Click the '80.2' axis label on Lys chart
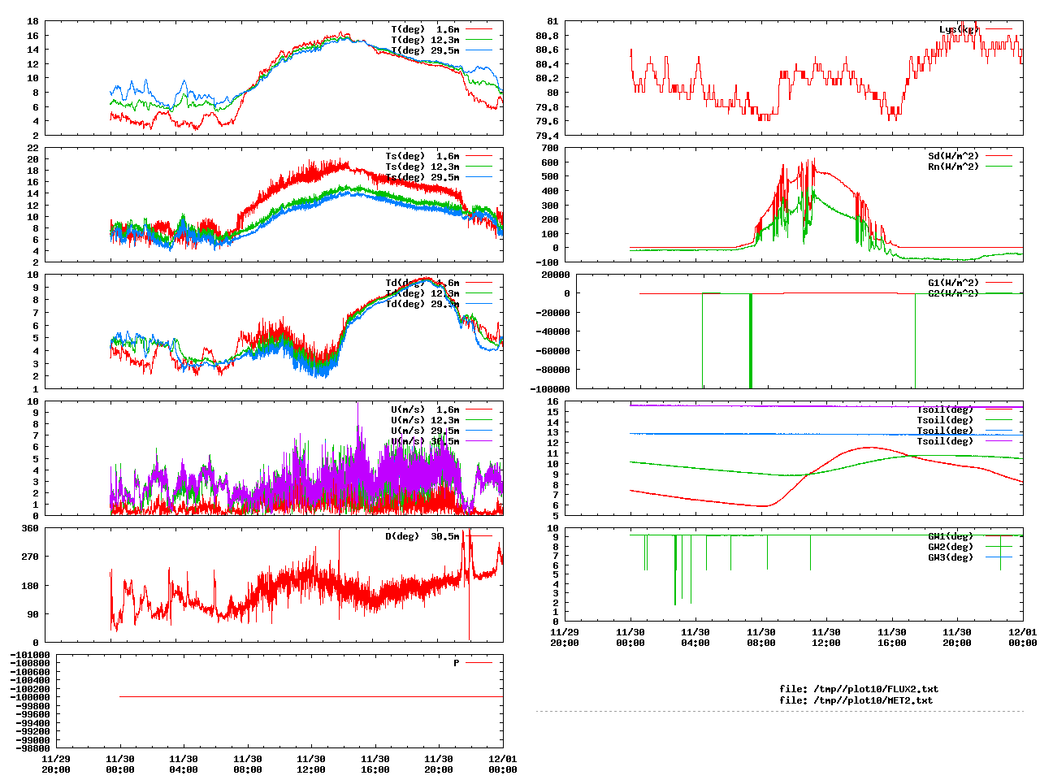The width and height of the screenshot is (1040, 780). [x=547, y=78]
